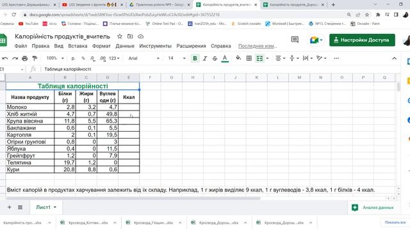Image resolution: width=410 pixels, height=230 pixels.
Task: View cloud save status icon
Action: pyautogui.click(x=141, y=36)
